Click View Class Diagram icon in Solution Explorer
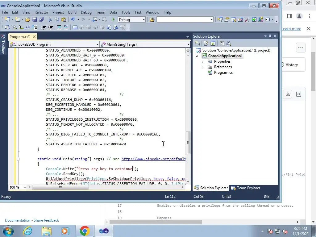 coord(229,43)
